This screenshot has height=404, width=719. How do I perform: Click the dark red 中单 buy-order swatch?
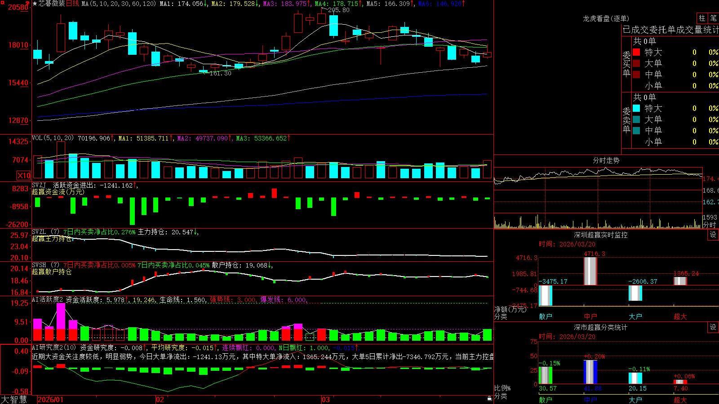[636, 75]
